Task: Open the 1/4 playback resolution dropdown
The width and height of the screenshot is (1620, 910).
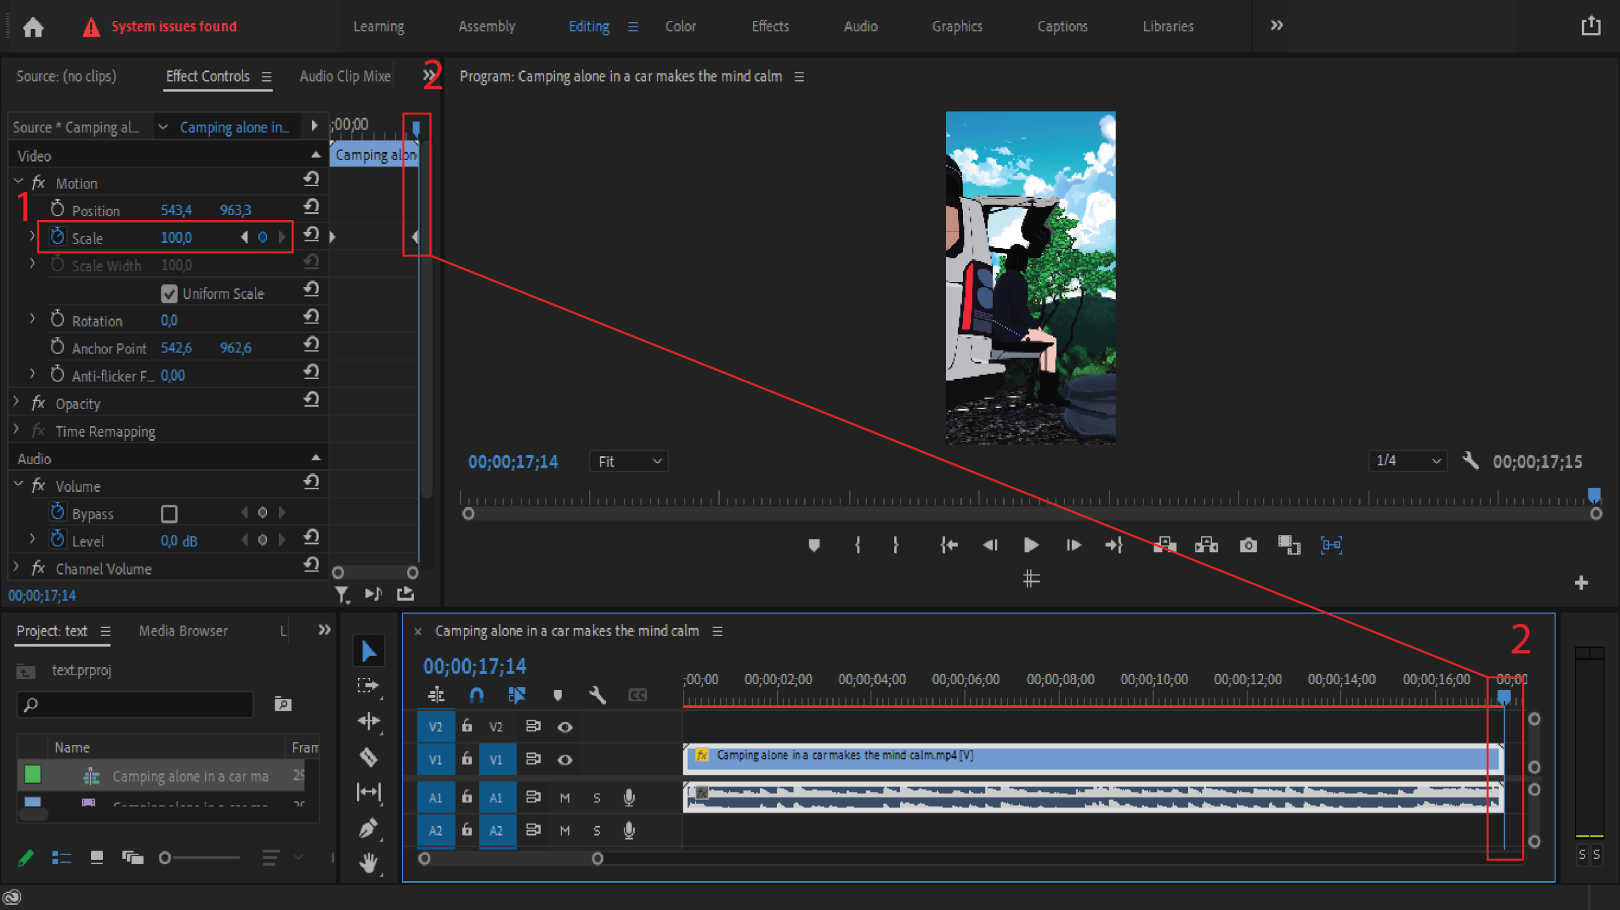Action: (x=1407, y=461)
